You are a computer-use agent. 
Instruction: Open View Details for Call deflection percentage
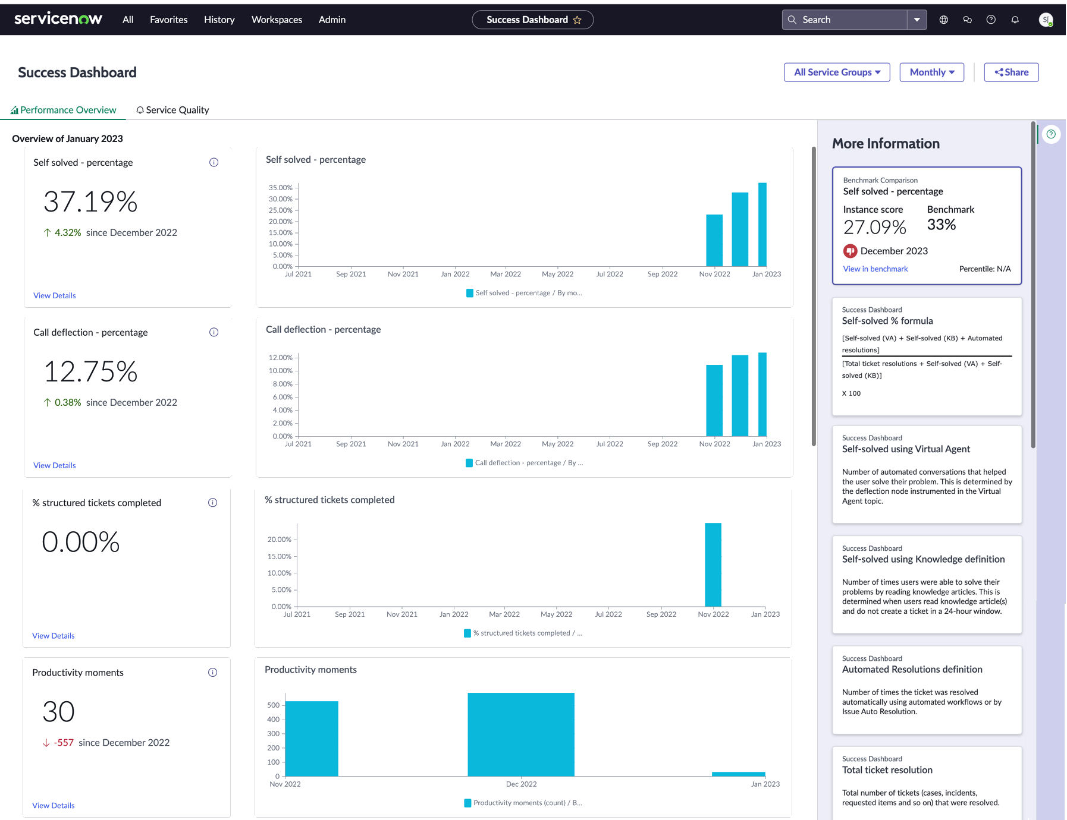tap(55, 465)
